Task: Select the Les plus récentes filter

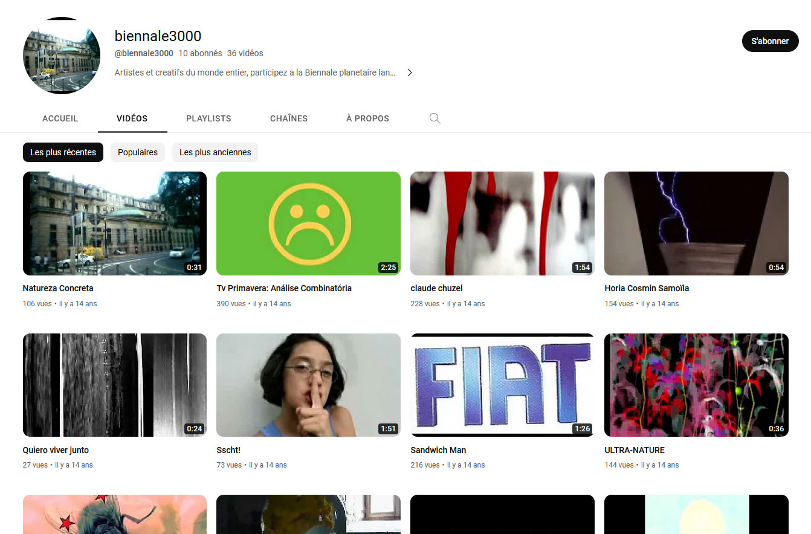Action: pyautogui.click(x=63, y=152)
